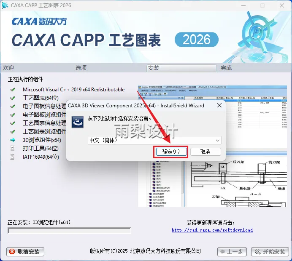The width and height of the screenshot is (292, 261).
Task: Click the 2026 version badge
Action: [x=197, y=40]
